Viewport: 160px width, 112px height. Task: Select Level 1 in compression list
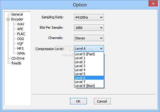pos(89,58)
